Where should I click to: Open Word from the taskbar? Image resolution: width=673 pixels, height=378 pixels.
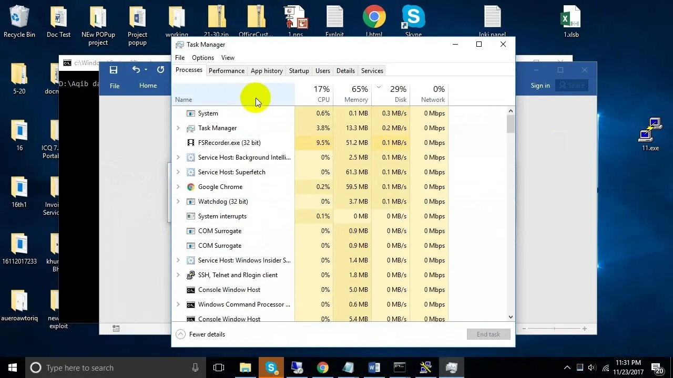click(x=374, y=367)
